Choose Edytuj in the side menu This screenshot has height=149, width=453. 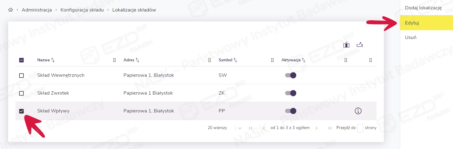pyautogui.click(x=412, y=23)
